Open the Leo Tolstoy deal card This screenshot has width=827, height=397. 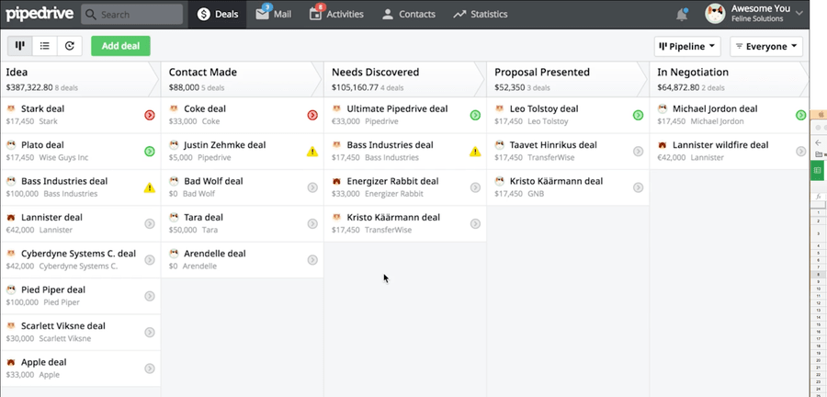point(568,115)
